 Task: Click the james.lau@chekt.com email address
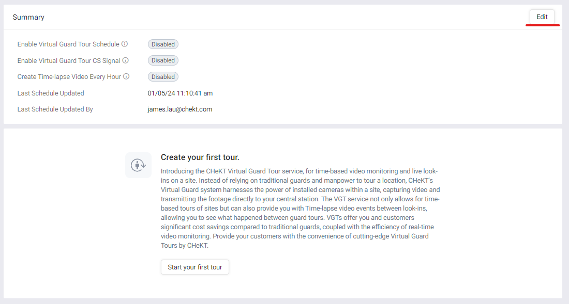[179, 109]
